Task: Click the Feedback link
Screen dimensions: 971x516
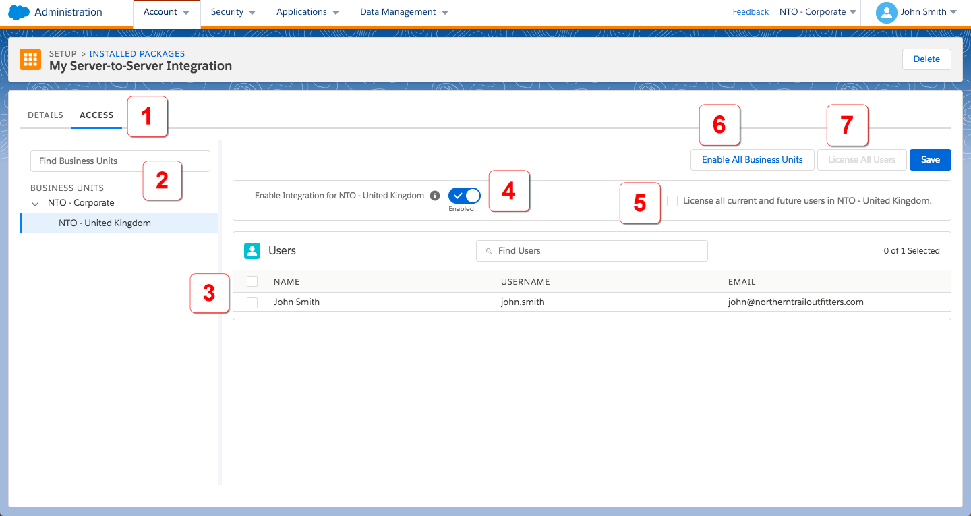Action: [x=751, y=12]
